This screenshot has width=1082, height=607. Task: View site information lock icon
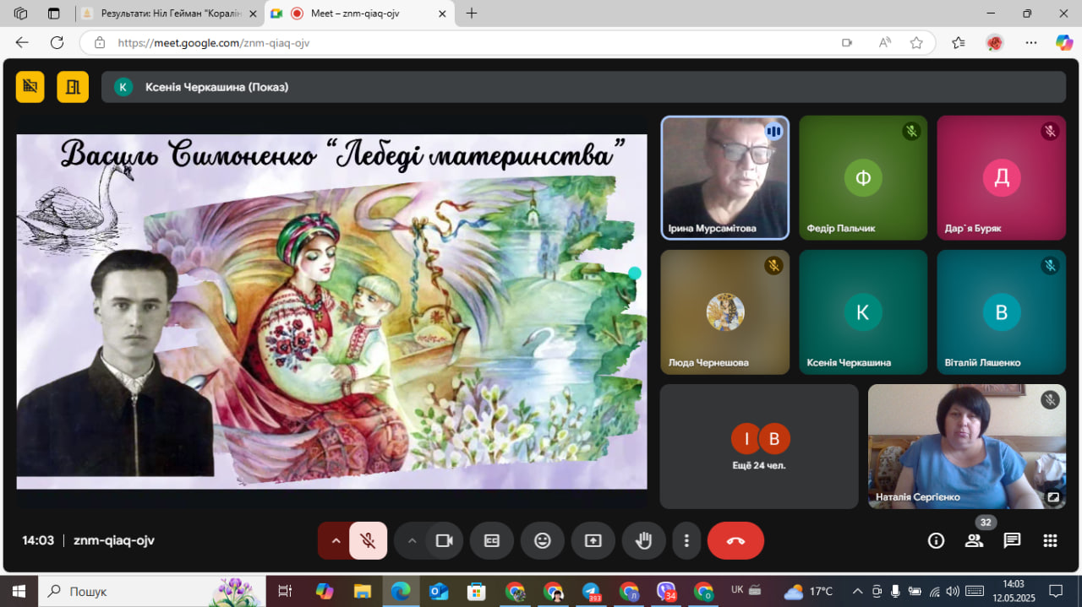point(100,43)
